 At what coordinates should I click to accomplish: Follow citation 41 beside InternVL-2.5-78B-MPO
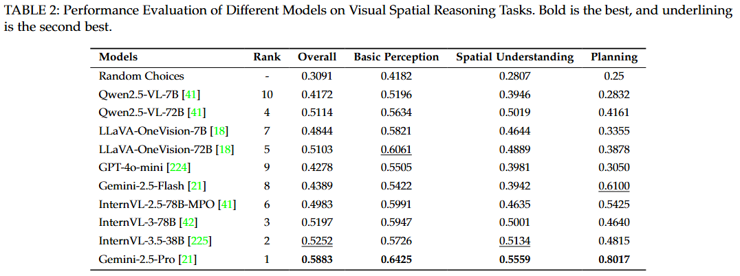[x=227, y=204]
